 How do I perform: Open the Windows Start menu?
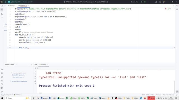(2, 98)
